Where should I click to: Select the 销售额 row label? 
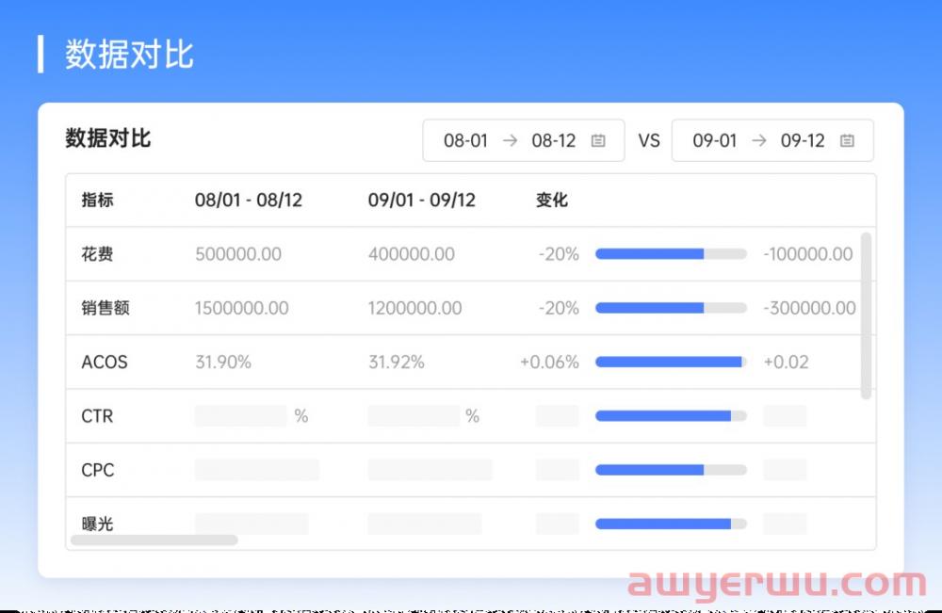point(106,308)
